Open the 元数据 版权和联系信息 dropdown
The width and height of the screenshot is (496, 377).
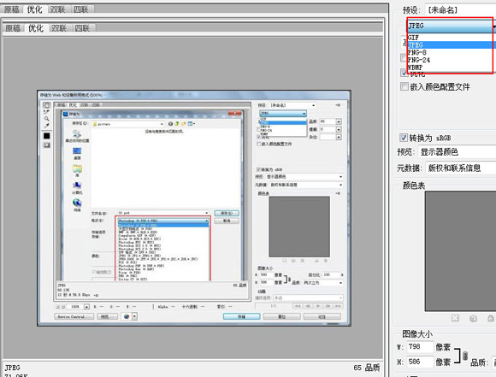(461, 168)
